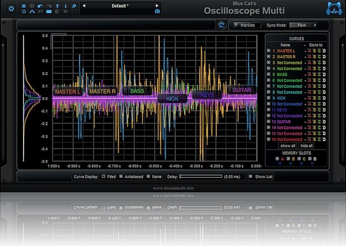Toggle the Name display checkbox
The width and height of the screenshot is (346, 246).
click(148, 176)
